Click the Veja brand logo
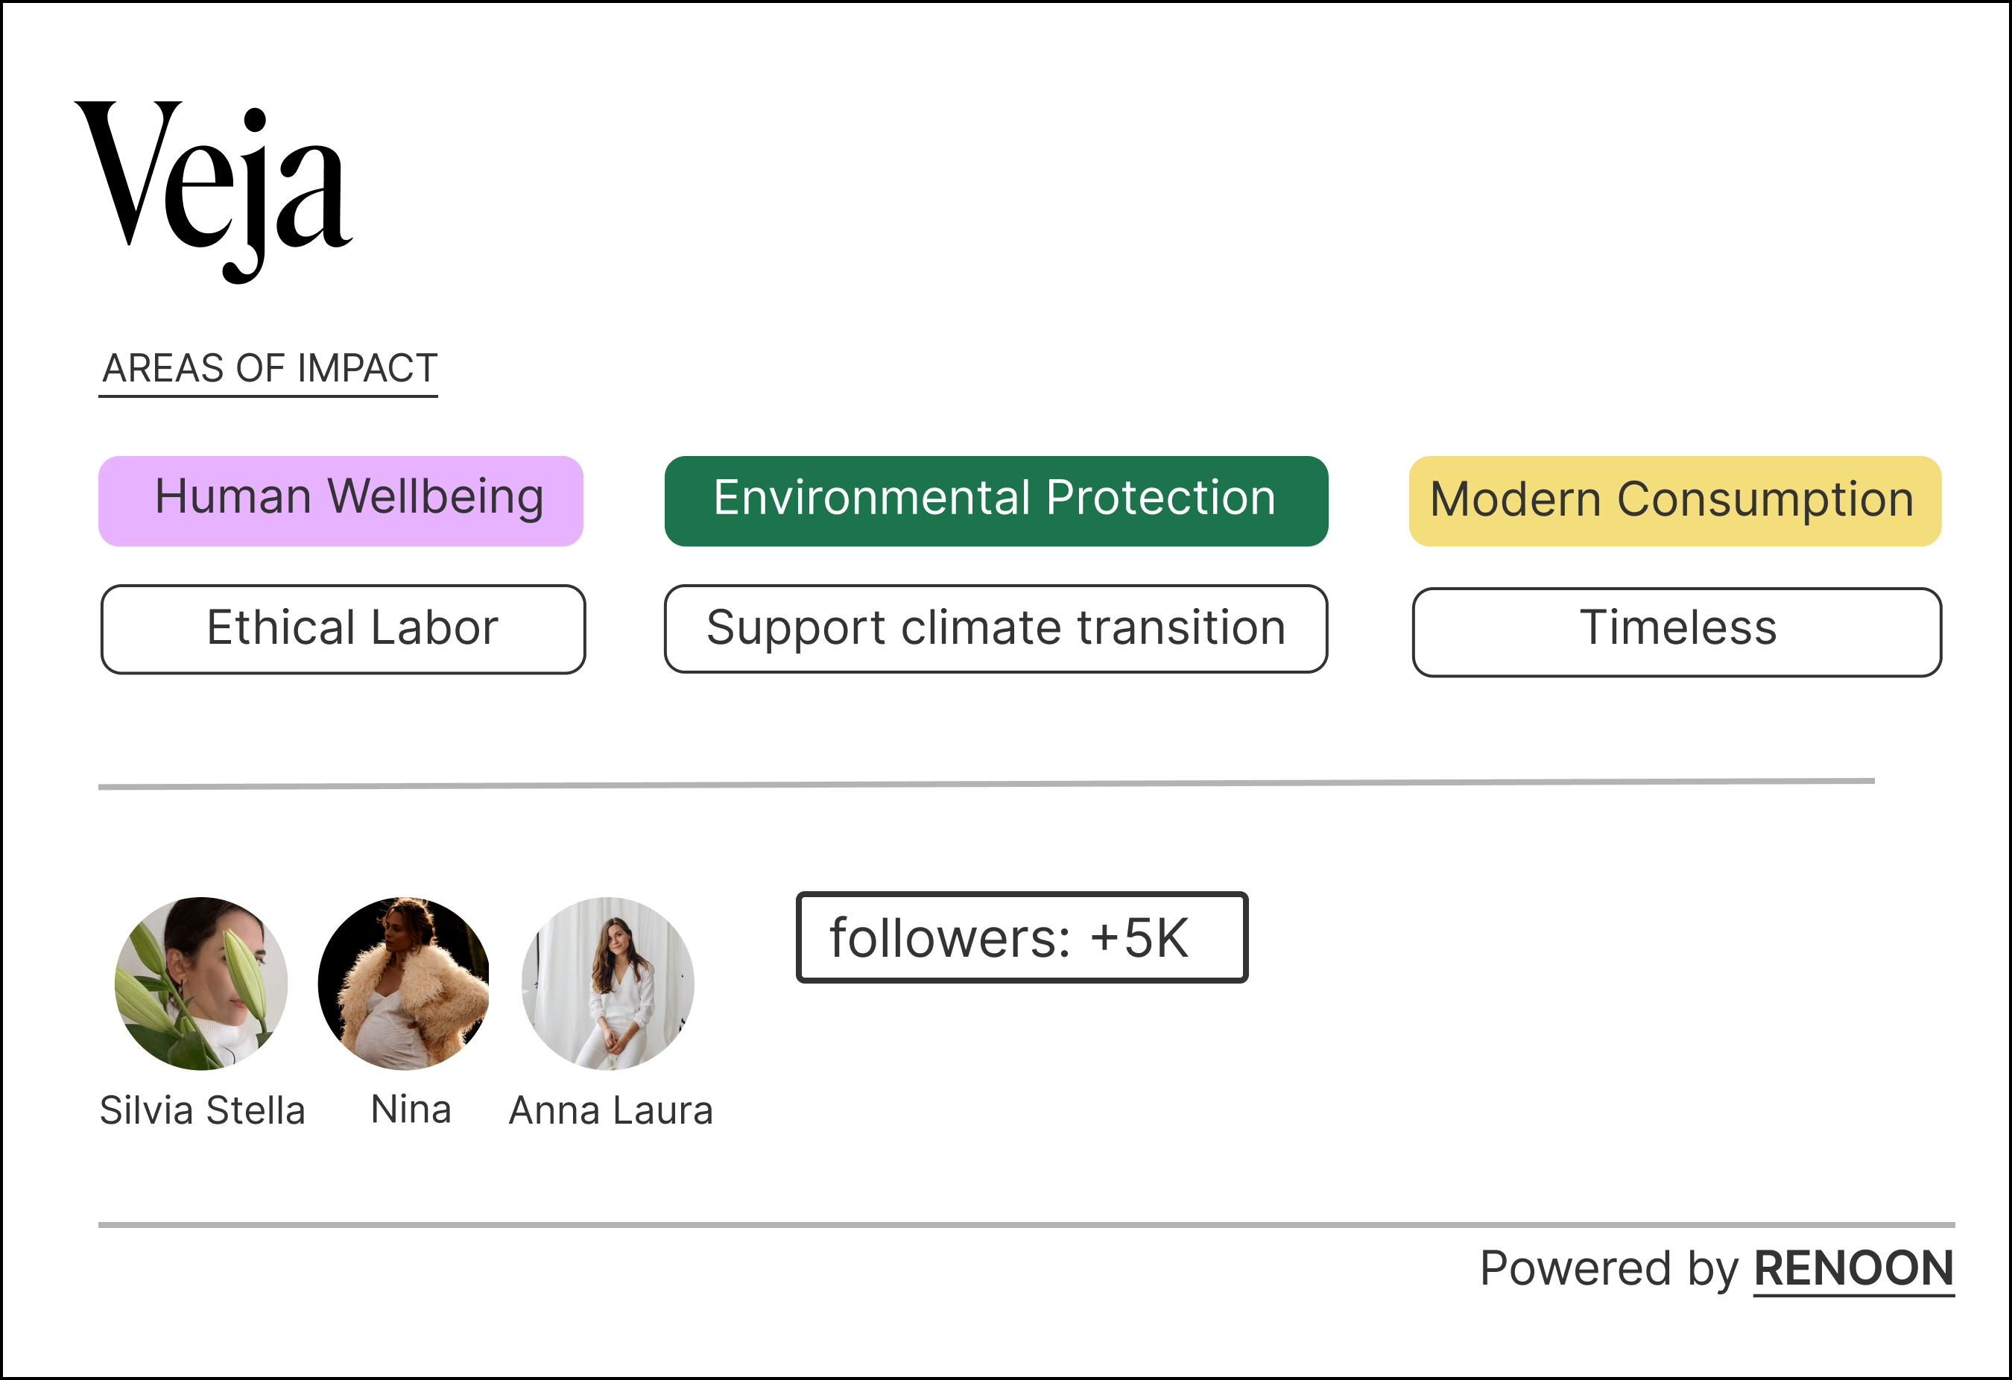 click(x=213, y=192)
